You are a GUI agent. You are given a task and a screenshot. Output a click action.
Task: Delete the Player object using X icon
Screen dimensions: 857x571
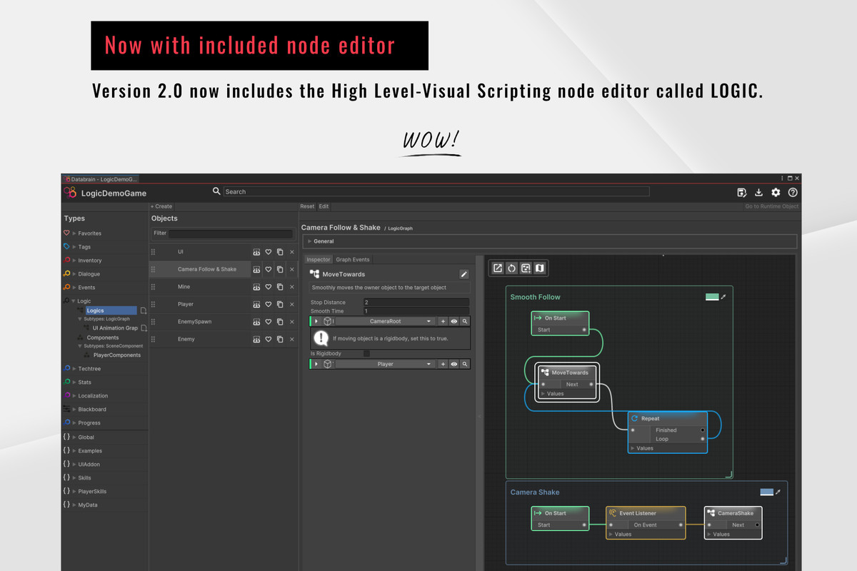point(291,304)
